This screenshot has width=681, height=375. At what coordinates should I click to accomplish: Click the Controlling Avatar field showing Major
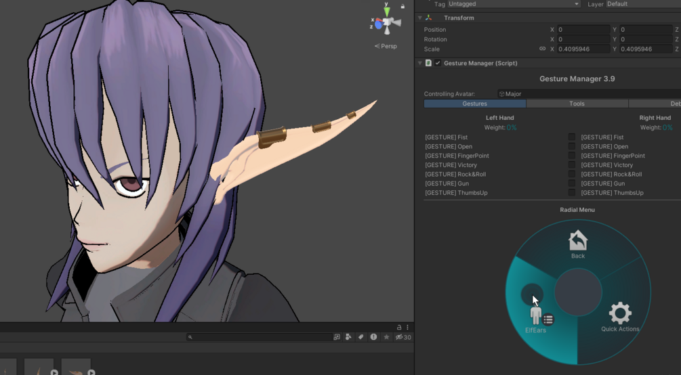tap(589, 93)
